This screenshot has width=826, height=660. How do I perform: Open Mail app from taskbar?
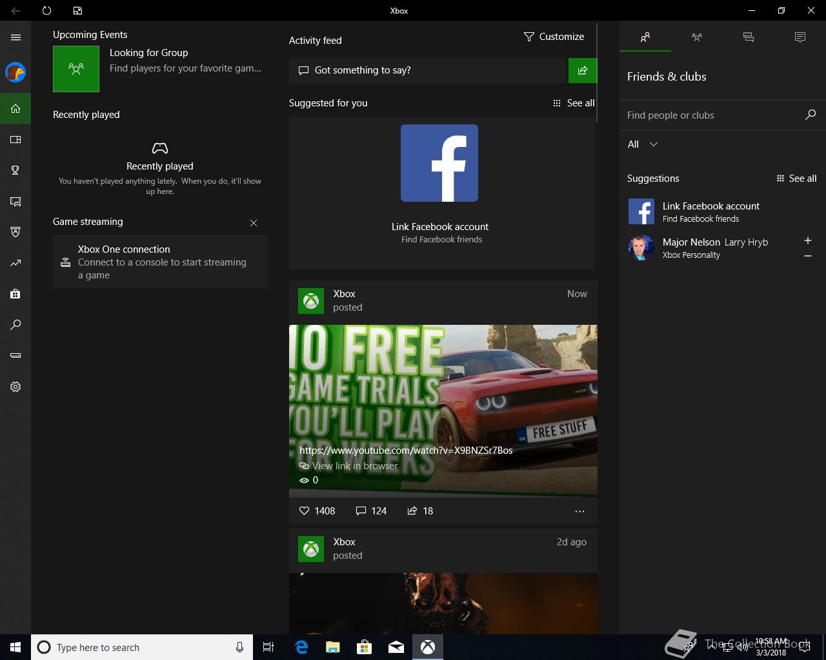(x=396, y=647)
